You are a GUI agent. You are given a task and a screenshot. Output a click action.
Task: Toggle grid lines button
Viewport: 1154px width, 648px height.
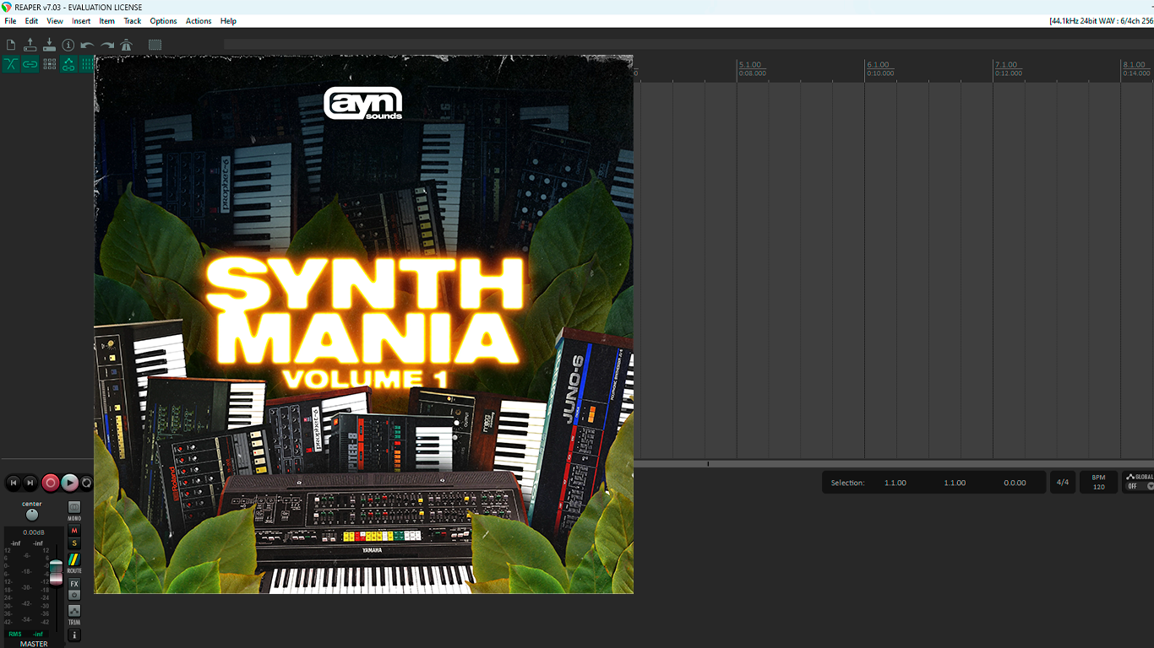point(87,64)
